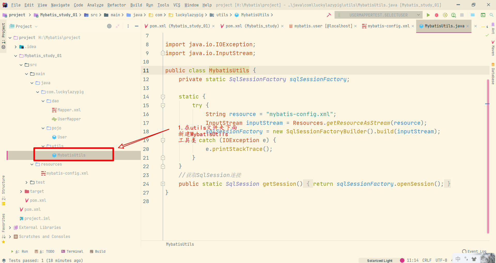Close the MybatisUtils.java tab

[x=468, y=26]
